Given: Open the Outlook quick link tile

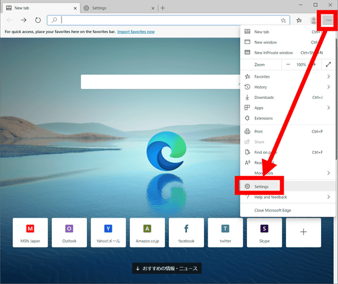Looking at the screenshot, I should pos(69,233).
